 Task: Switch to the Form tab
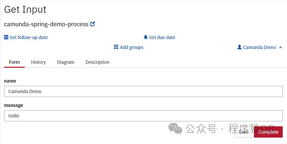click(14, 62)
